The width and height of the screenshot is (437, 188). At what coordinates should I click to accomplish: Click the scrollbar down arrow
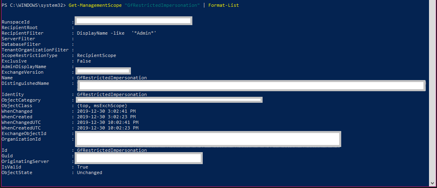pos(433,183)
